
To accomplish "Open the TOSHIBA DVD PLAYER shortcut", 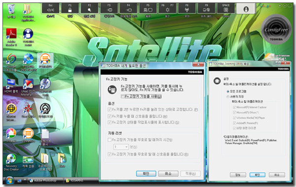I will point(28,62).
